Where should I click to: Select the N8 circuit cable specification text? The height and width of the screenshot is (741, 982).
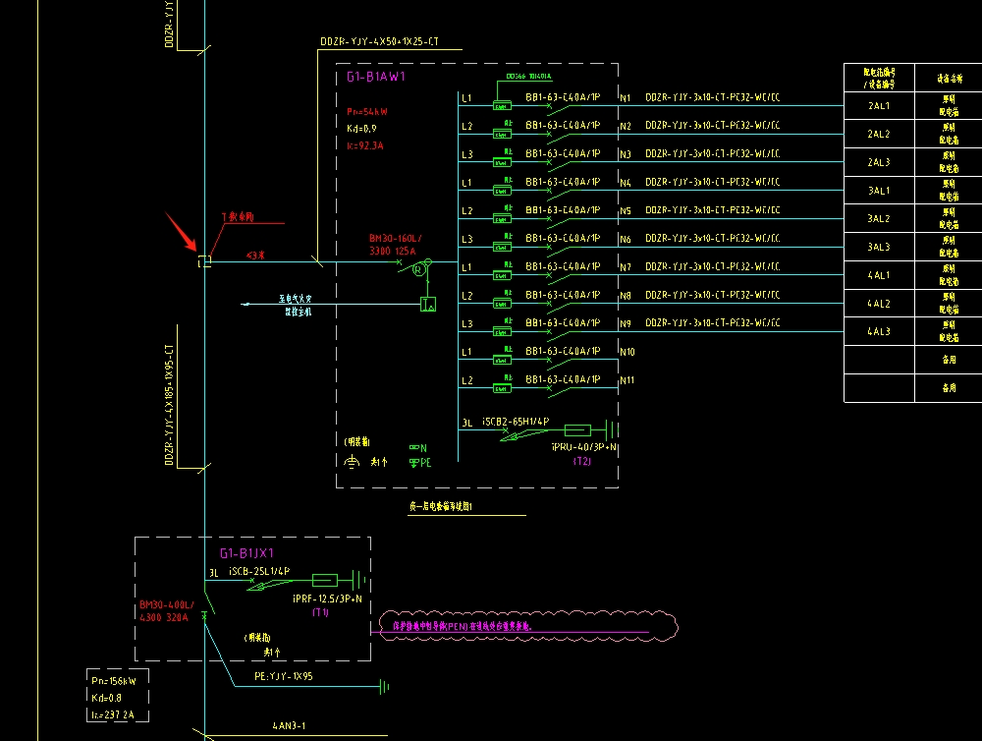(x=713, y=295)
